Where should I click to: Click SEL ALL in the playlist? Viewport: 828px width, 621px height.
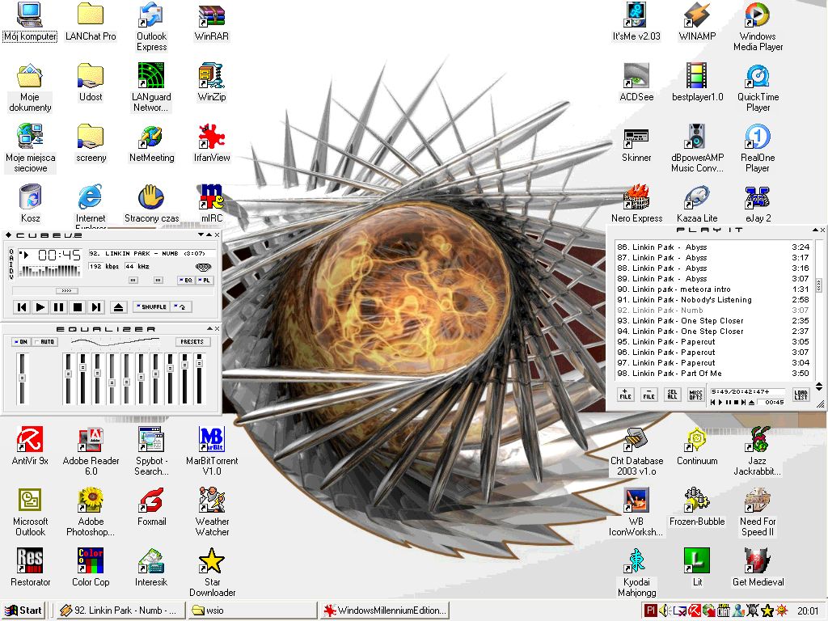672,395
